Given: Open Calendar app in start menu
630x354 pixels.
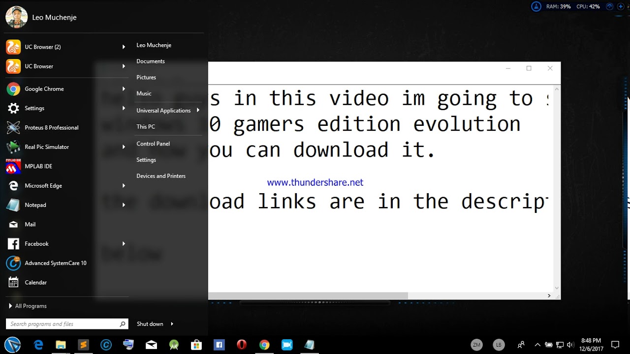Looking at the screenshot, I should click(66, 283).
